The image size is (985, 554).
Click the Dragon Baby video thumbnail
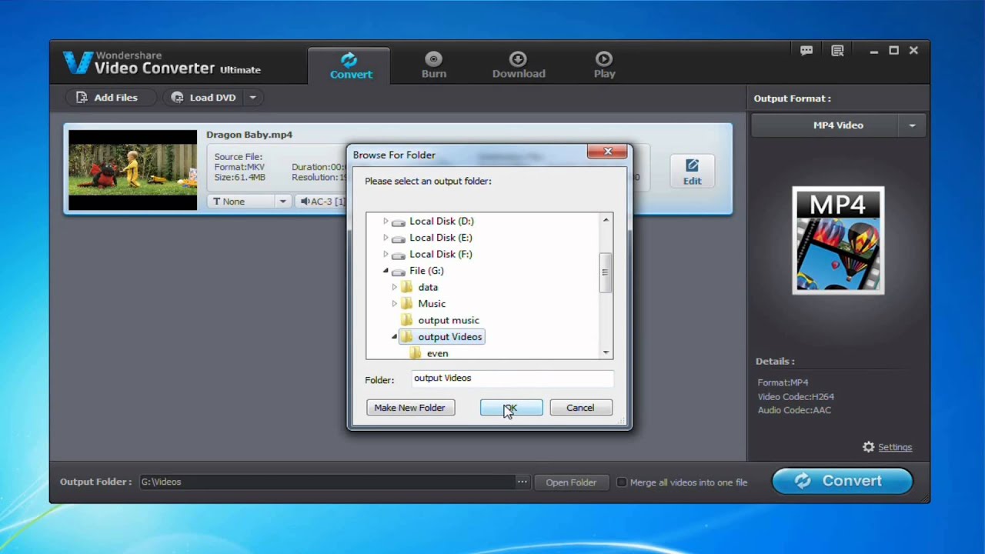tap(132, 170)
